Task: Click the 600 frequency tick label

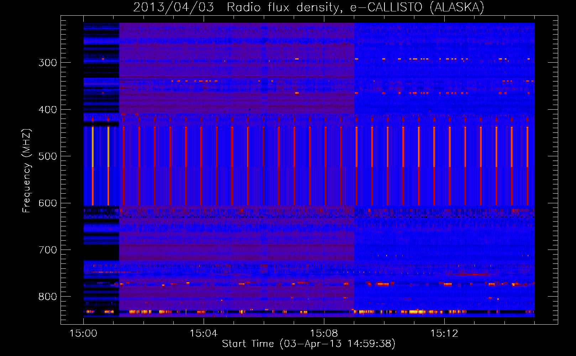Action: (48, 203)
